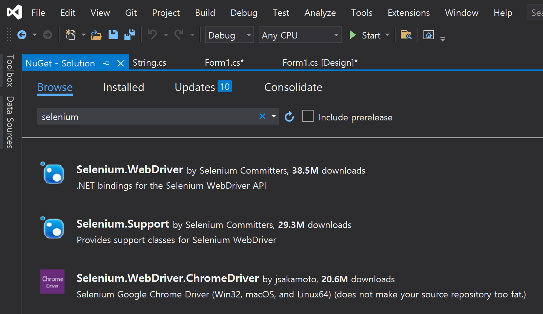Click the toolbar drag handle grip
Image resolution: width=543 pixels, height=314 pixels.
(x=9, y=35)
